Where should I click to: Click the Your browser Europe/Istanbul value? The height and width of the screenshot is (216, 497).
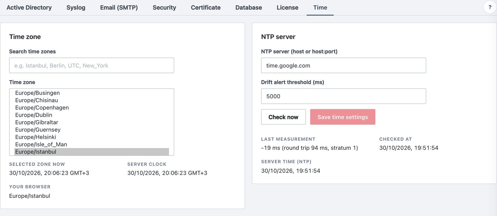(30, 196)
